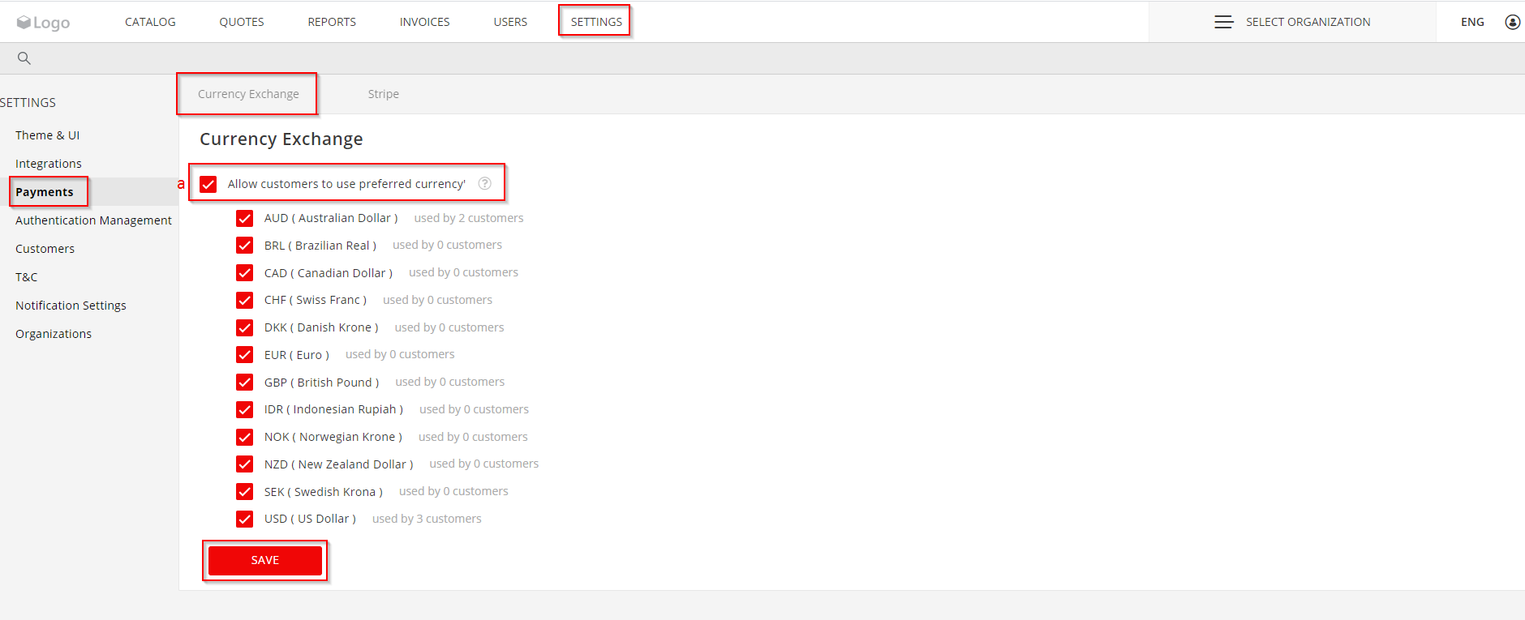The image size is (1525, 620).
Task: Click the search bar area
Action: coord(762,58)
